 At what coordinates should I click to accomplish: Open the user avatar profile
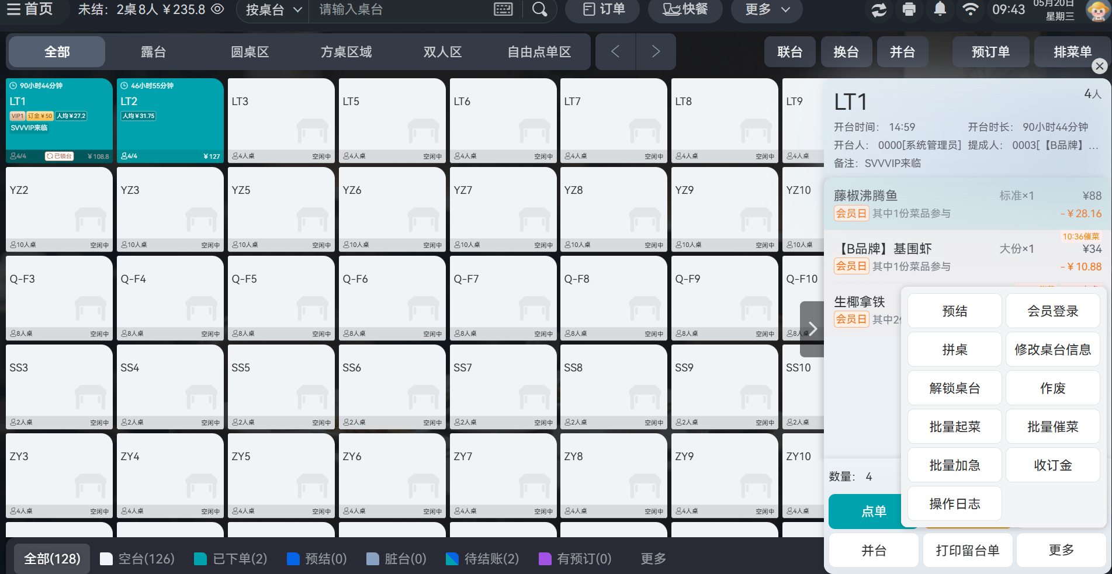point(1097,10)
